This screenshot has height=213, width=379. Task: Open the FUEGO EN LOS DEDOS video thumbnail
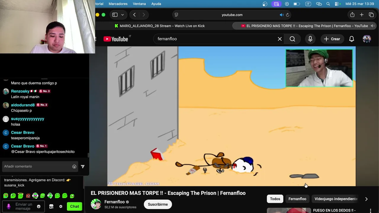coord(289,211)
